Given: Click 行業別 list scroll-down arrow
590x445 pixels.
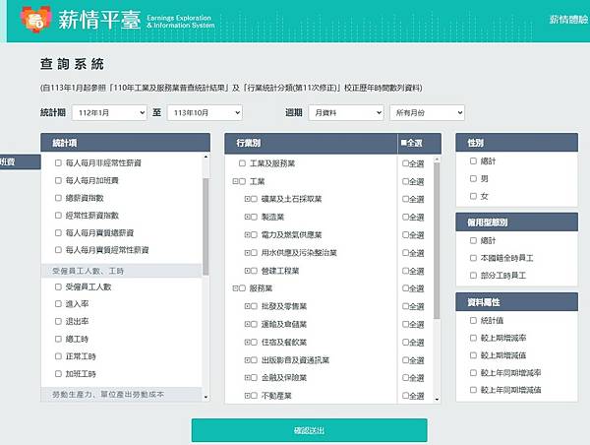Looking at the screenshot, I should coord(437,399).
